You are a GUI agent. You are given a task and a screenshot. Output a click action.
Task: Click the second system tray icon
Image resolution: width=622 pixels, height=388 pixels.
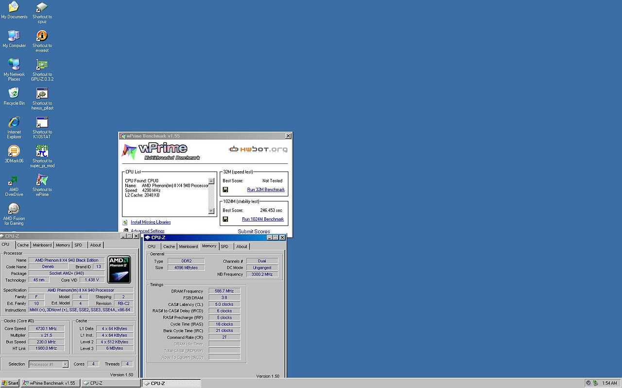[595, 383]
